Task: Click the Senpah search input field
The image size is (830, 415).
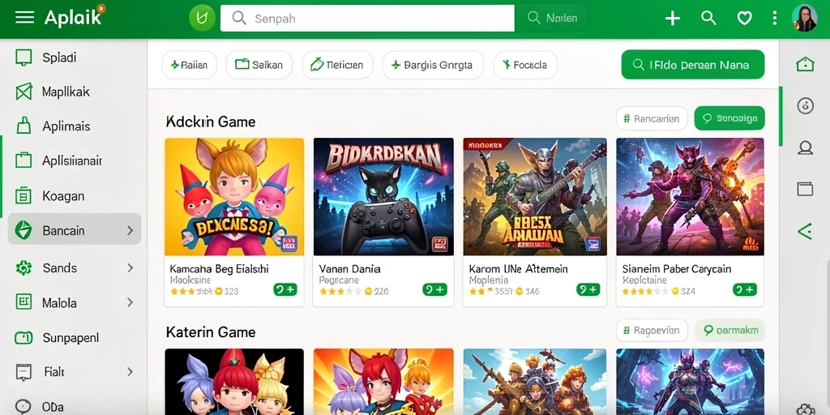Action: (367, 18)
